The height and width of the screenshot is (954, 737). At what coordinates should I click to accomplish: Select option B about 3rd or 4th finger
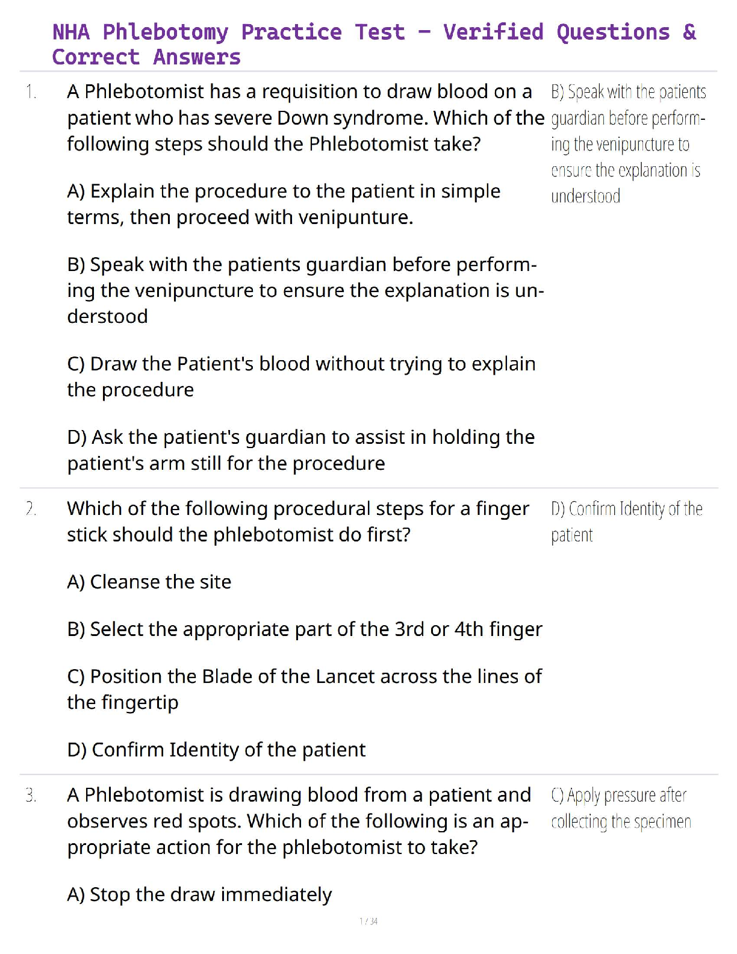305,629
